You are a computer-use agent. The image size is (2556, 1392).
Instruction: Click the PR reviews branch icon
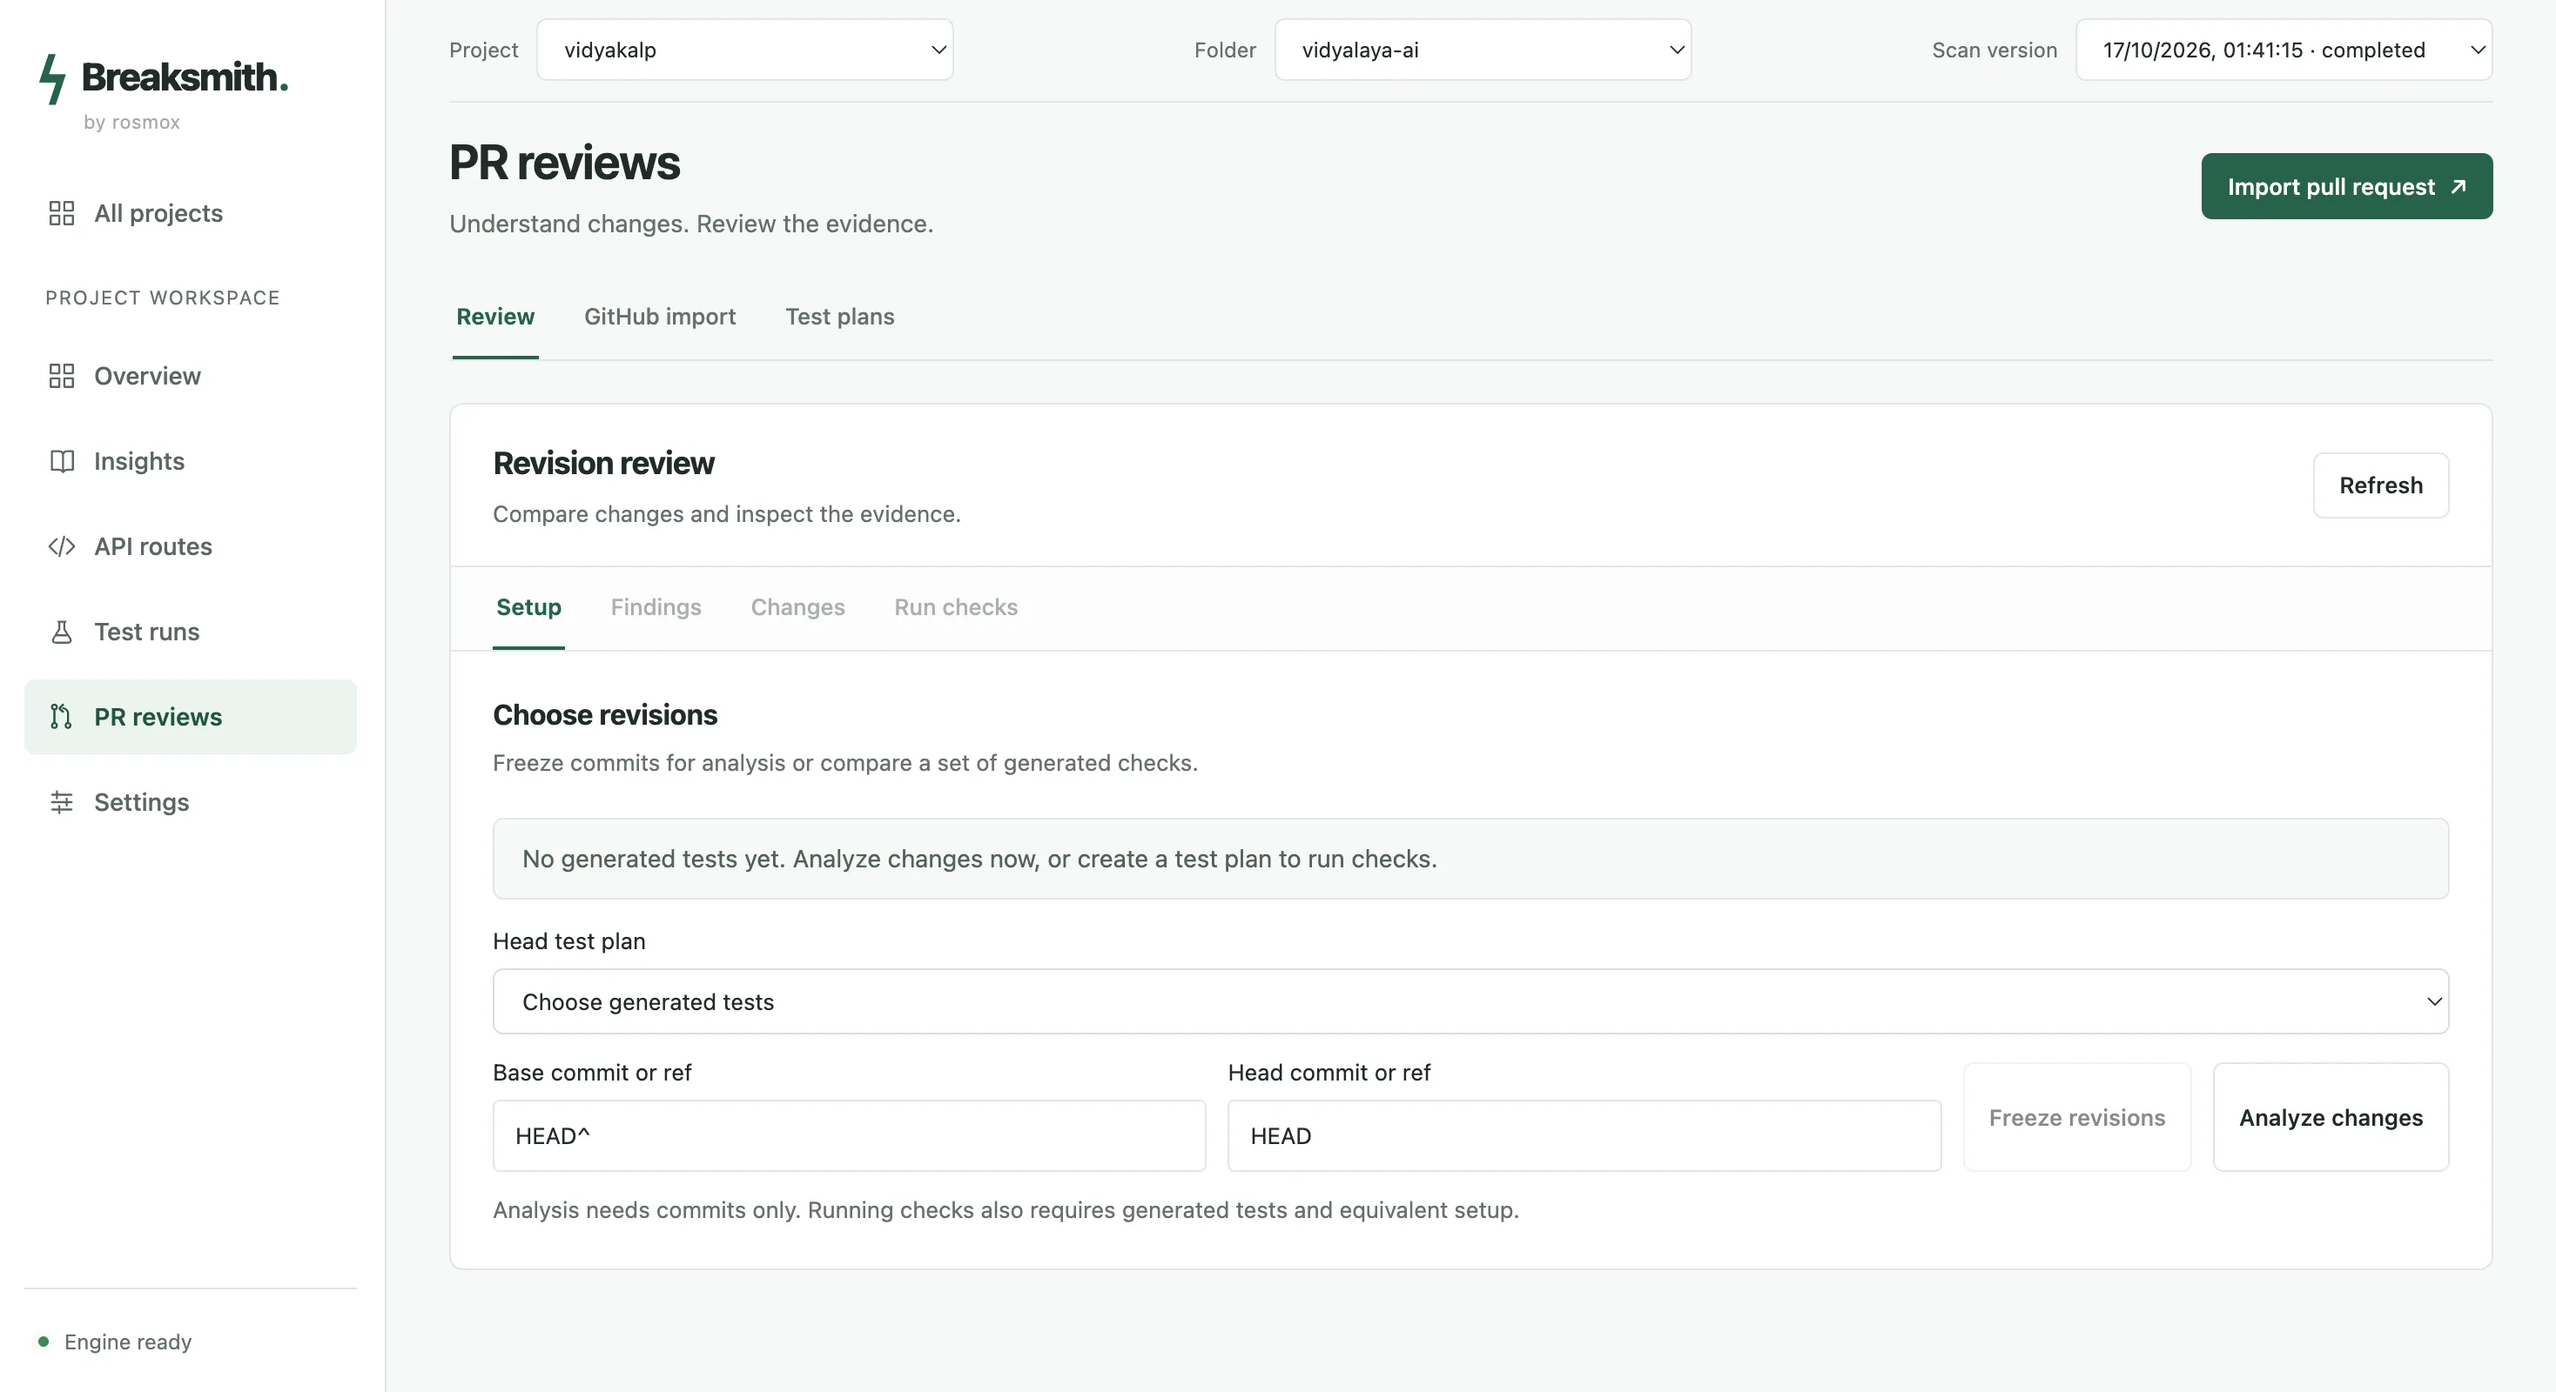tap(62, 717)
